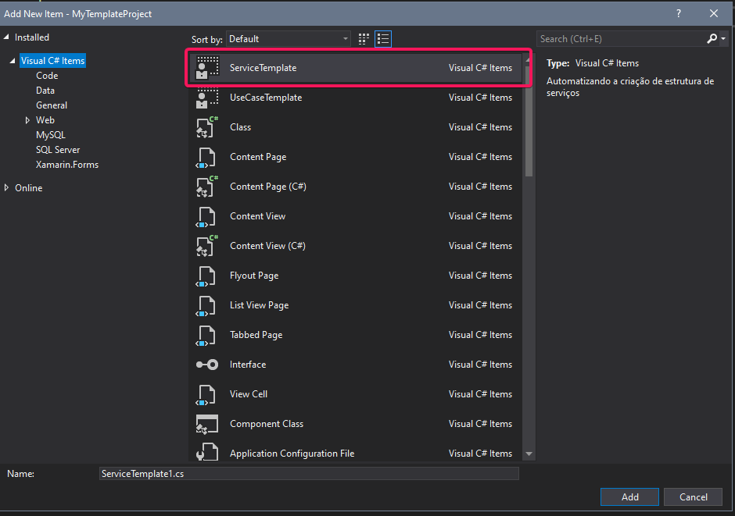Click the ServiceTemplate item icon
This screenshot has width=735, height=516.
point(206,68)
